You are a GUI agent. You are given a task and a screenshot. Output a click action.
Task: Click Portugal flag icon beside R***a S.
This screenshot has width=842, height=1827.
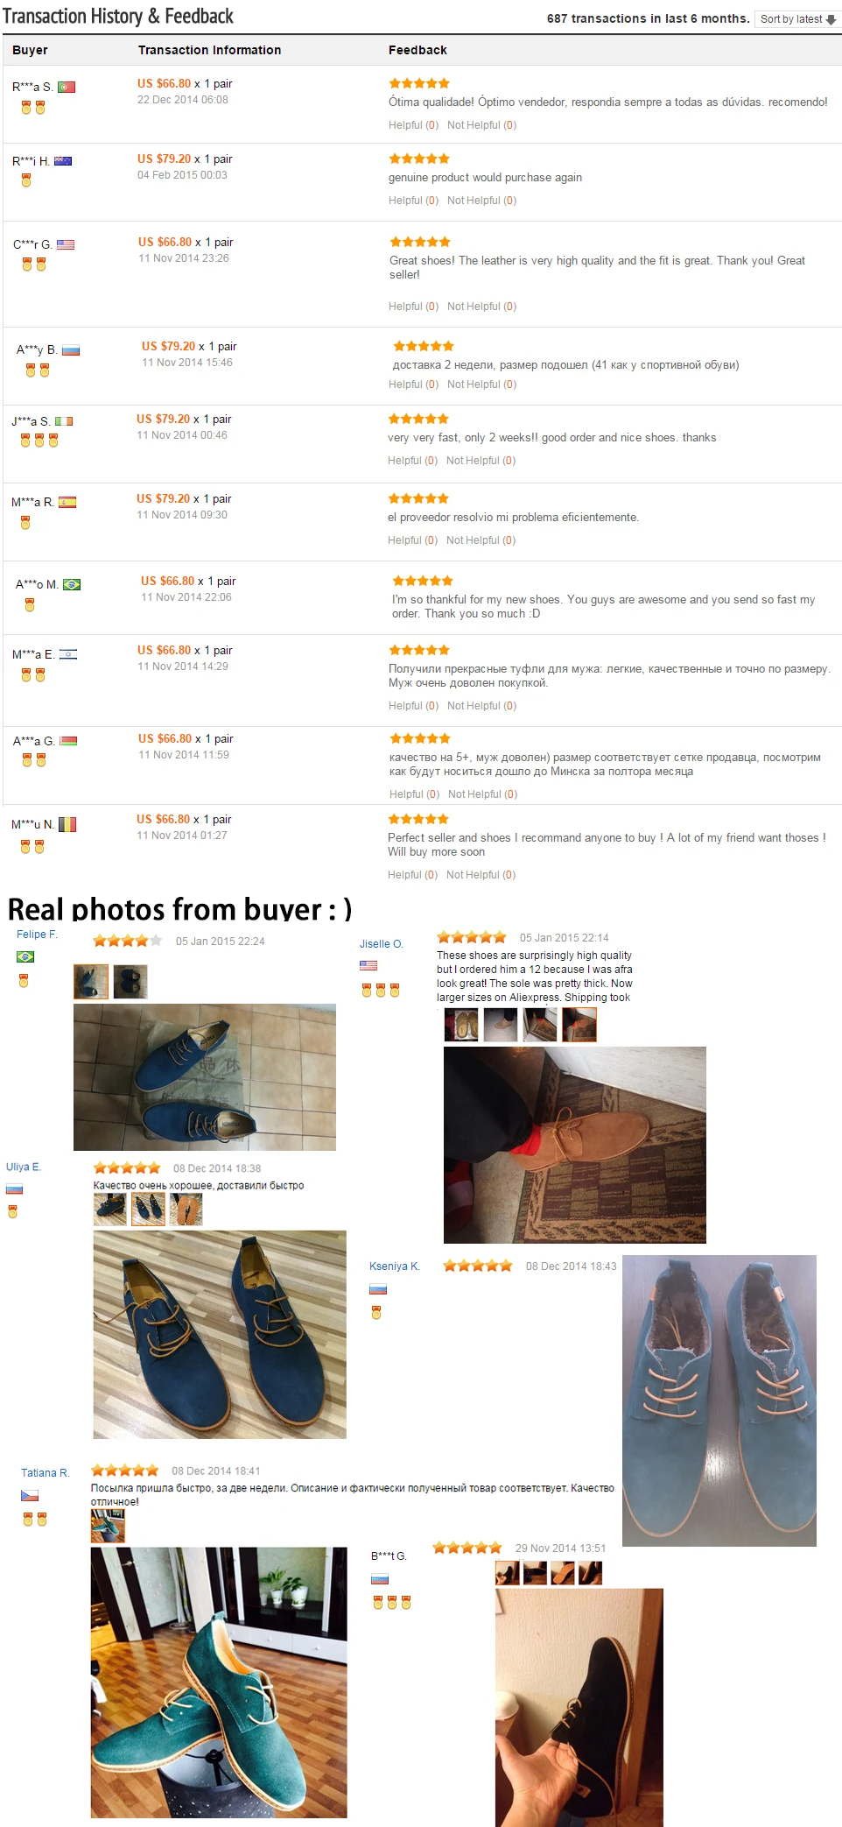(x=67, y=87)
